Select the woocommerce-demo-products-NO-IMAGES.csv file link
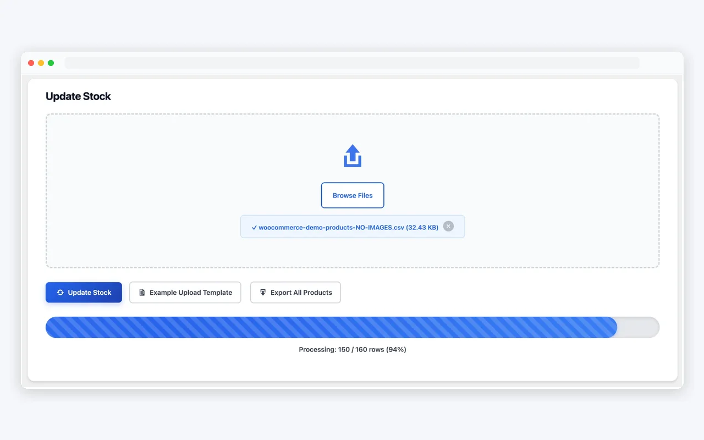Image resolution: width=704 pixels, height=440 pixels. point(348,227)
